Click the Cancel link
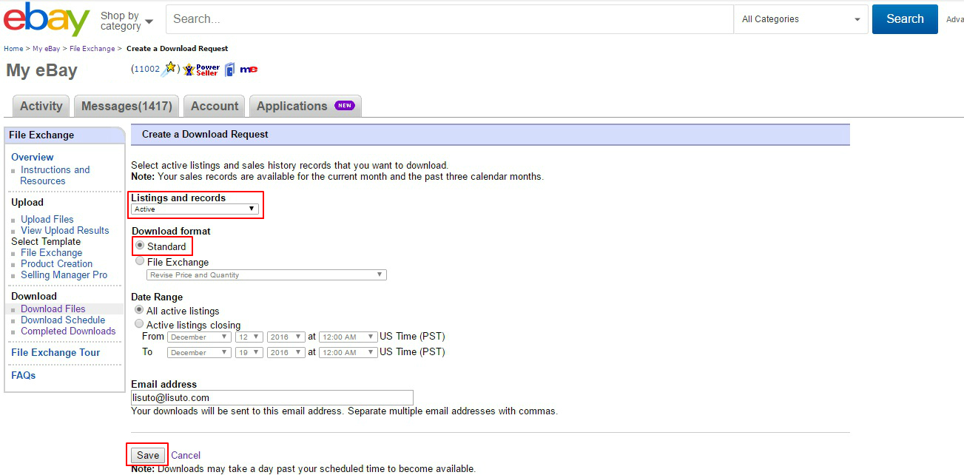The height and width of the screenshot is (475, 964). pyautogui.click(x=186, y=456)
